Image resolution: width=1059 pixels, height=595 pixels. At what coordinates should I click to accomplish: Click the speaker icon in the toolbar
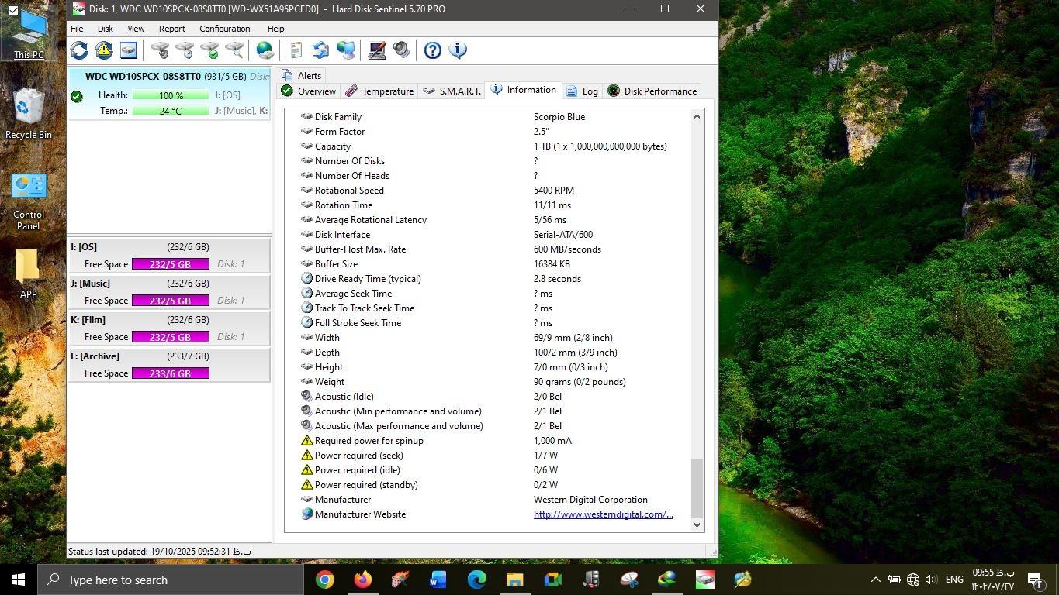pos(402,50)
